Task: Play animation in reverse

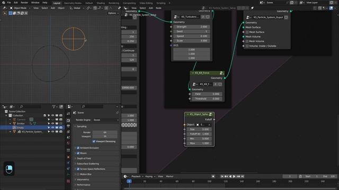Action: [230, 176]
